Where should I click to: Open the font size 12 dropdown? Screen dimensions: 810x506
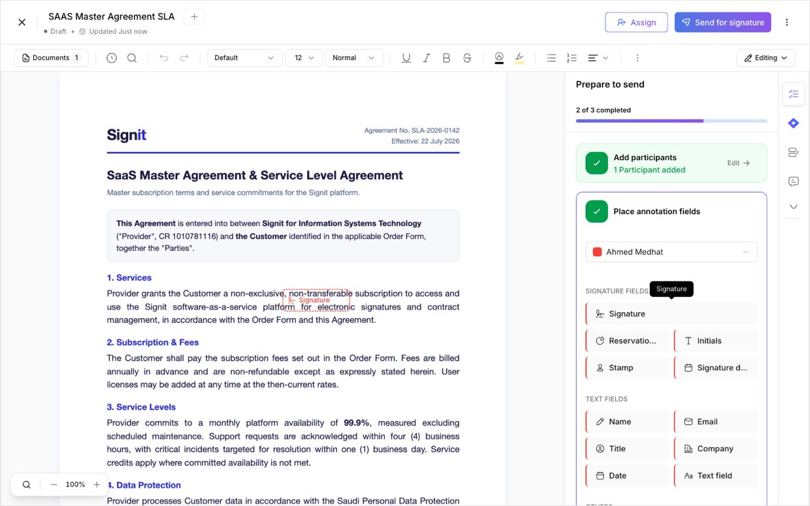pyautogui.click(x=304, y=57)
